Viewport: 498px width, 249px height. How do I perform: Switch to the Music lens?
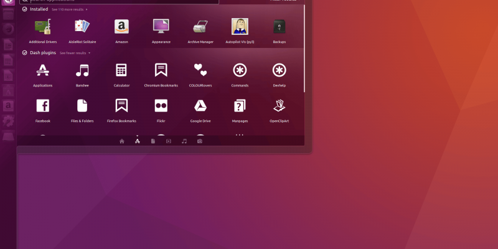(184, 141)
